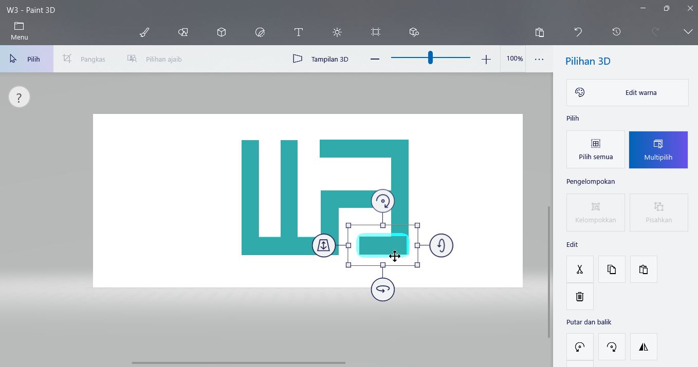Open Edit warna for the selection
The width and height of the screenshot is (698, 367).
[627, 92]
